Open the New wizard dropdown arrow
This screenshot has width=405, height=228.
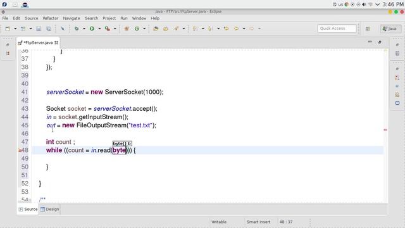(15, 28)
